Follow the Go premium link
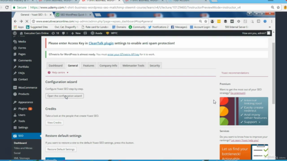The width and height of the screenshot is (287, 161). click(238, 93)
